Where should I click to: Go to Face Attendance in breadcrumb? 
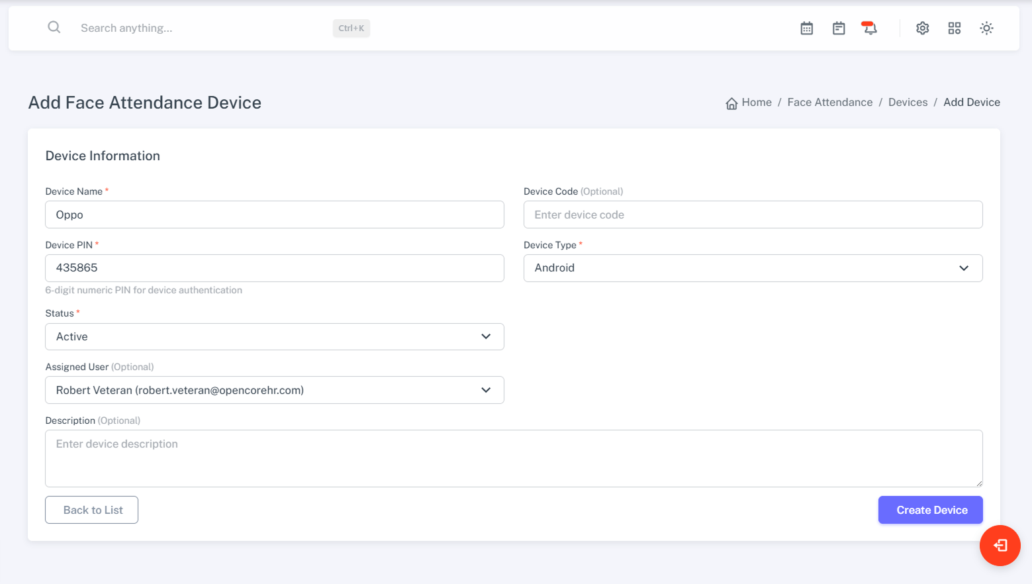click(829, 103)
